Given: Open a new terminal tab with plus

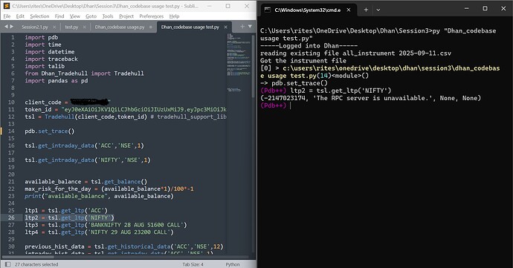Looking at the screenshot, I should point(366,10).
